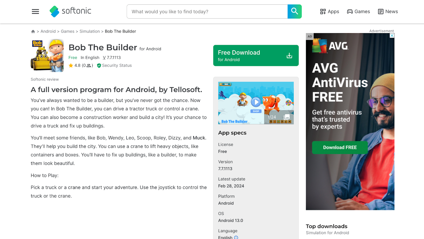
Task: Click the version 7.7.1113 link in header
Action: click(x=112, y=57)
